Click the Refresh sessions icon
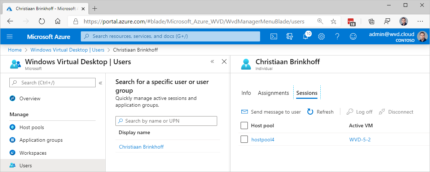This screenshot has width=430, height=172. coord(310,112)
